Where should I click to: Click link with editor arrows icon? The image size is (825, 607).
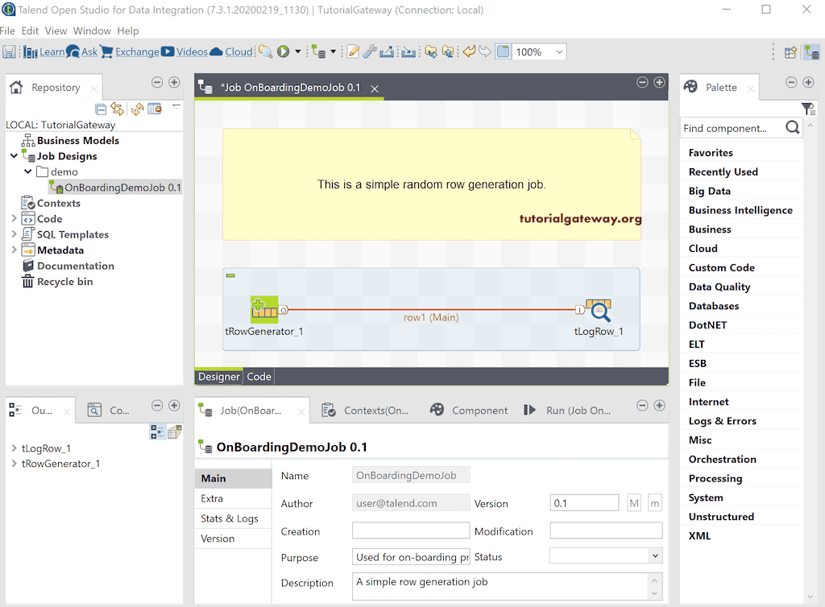[x=118, y=109]
